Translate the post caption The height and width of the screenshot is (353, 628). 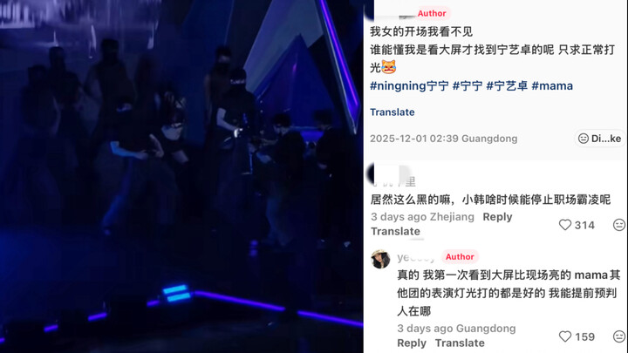[x=392, y=112]
